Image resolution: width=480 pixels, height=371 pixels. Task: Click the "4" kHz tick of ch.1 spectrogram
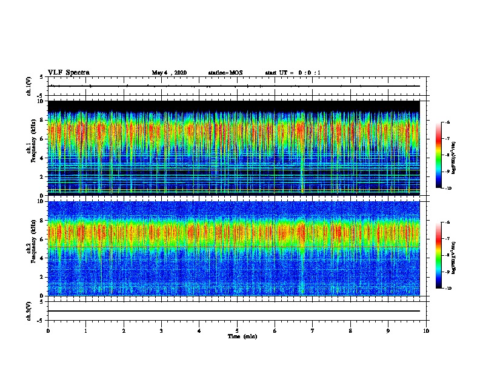point(42,158)
